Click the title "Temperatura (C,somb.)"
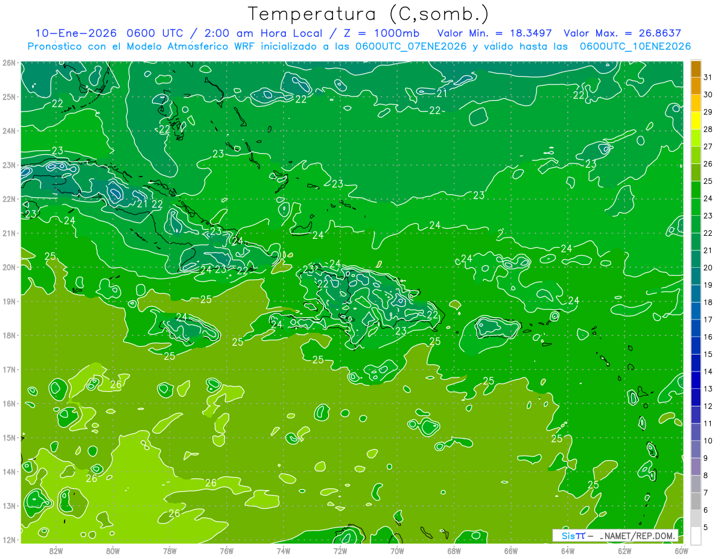The width and height of the screenshot is (724, 559). click(x=369, y=14)
